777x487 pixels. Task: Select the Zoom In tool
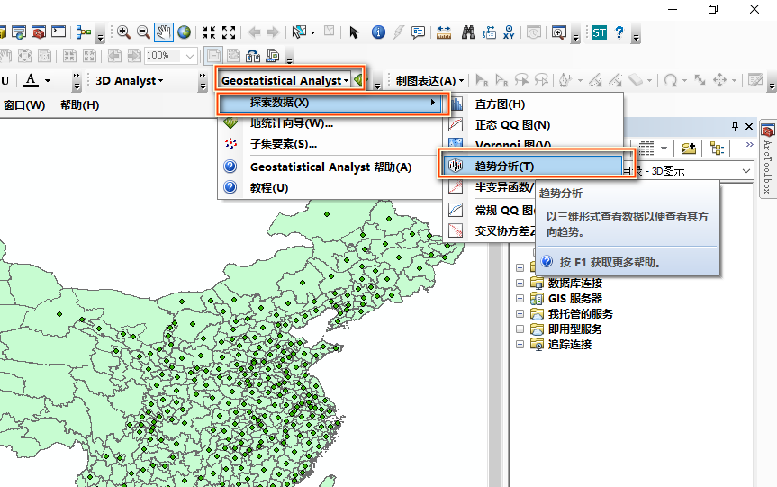(x=124, y=32)
